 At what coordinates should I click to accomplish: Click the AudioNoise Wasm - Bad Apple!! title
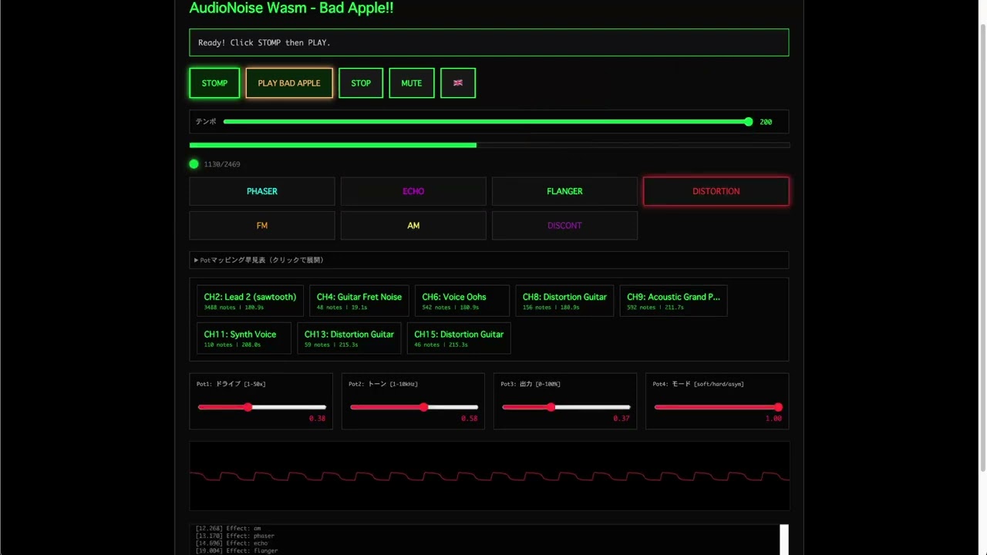pyautogui.click(x=291, y=8)
